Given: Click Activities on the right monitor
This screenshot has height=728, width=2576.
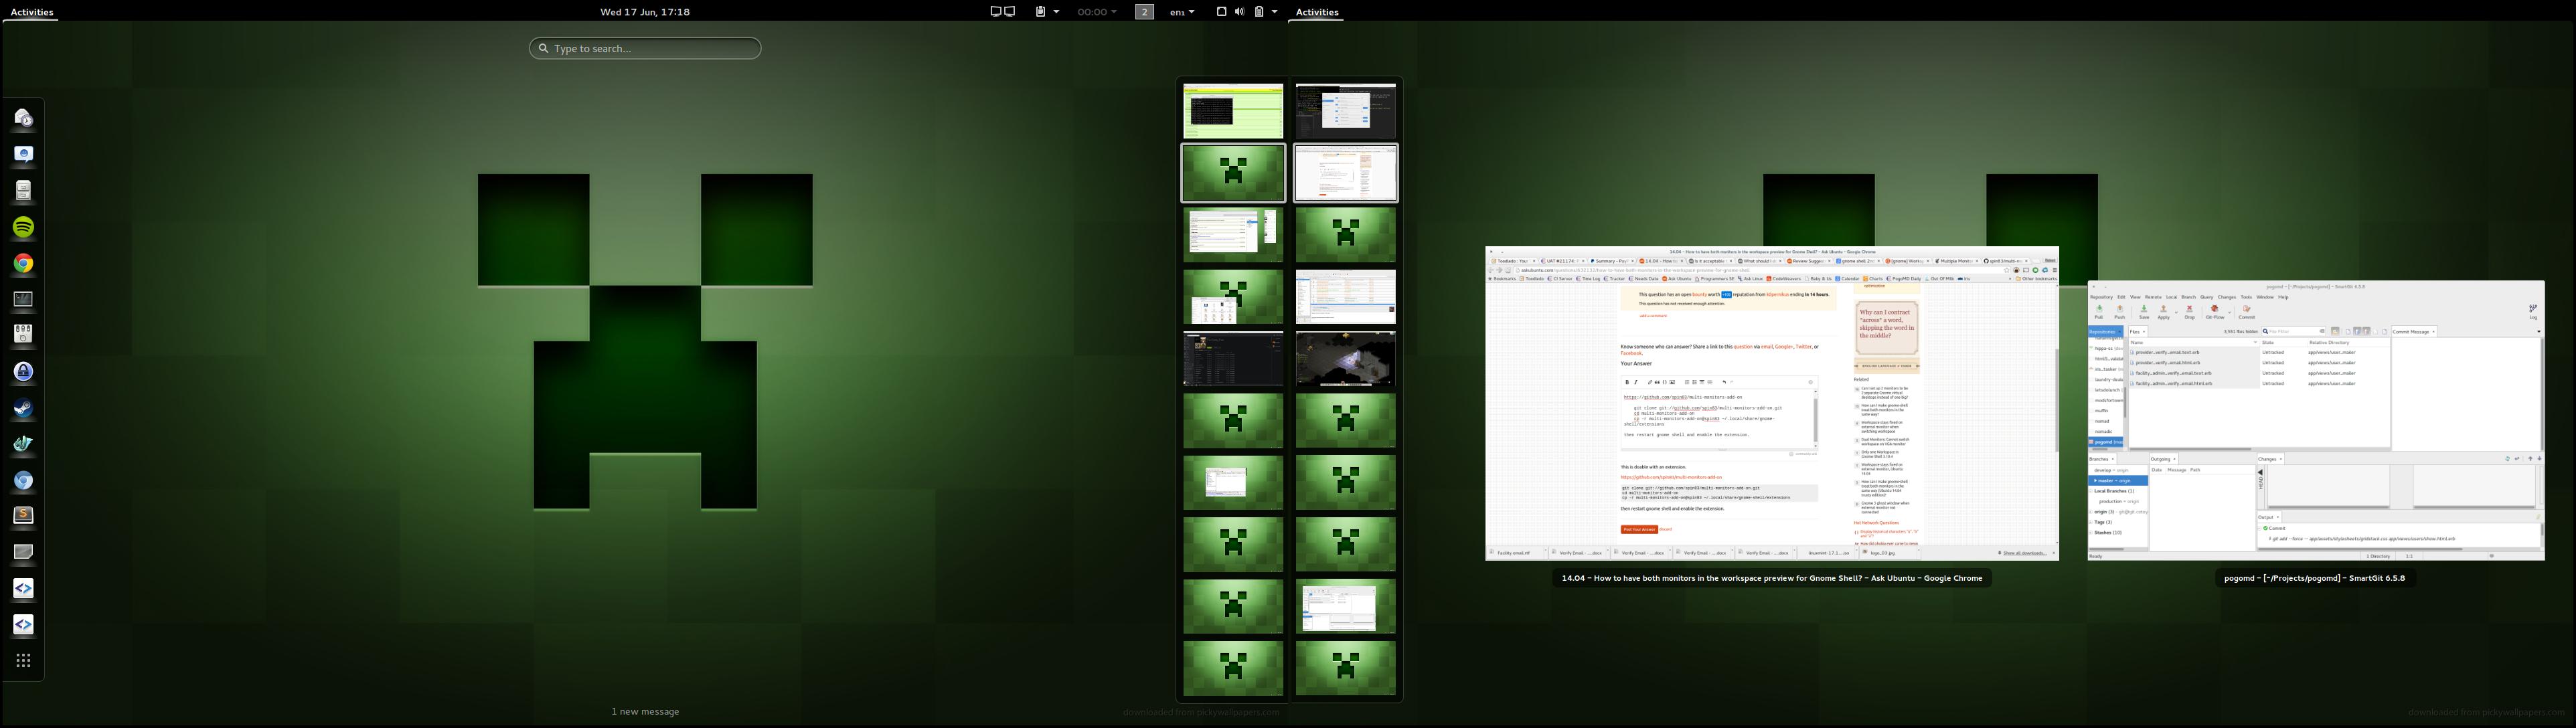Looking at the screenshot, I should click(1316, 12).
